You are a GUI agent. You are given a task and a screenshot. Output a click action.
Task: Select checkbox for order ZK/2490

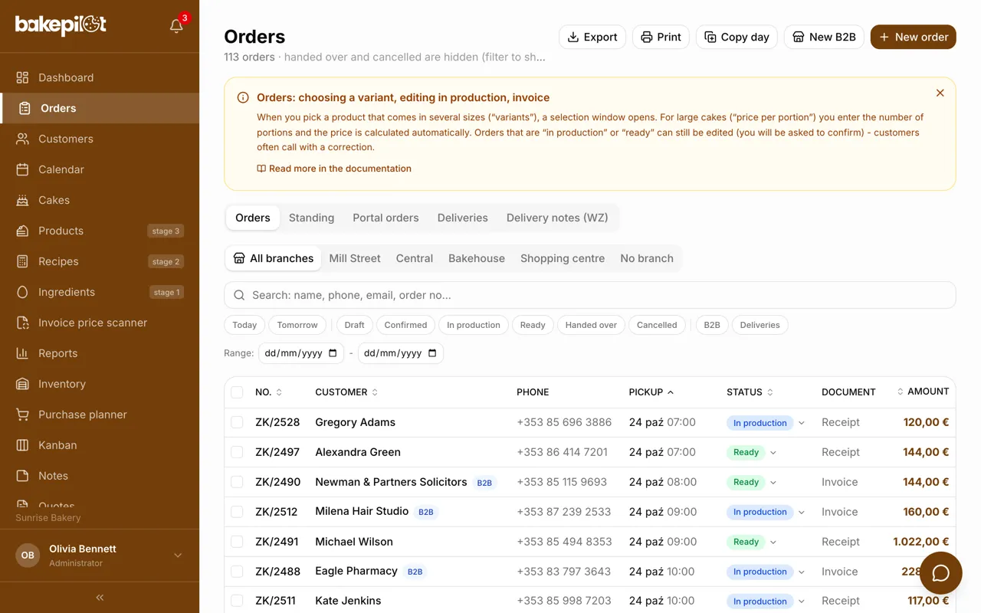tap(237, 482)
